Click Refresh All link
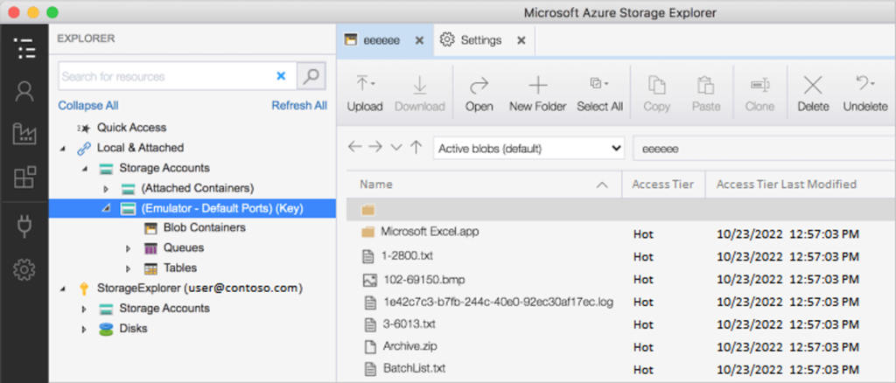896x383 pixels. pos(299,106)
